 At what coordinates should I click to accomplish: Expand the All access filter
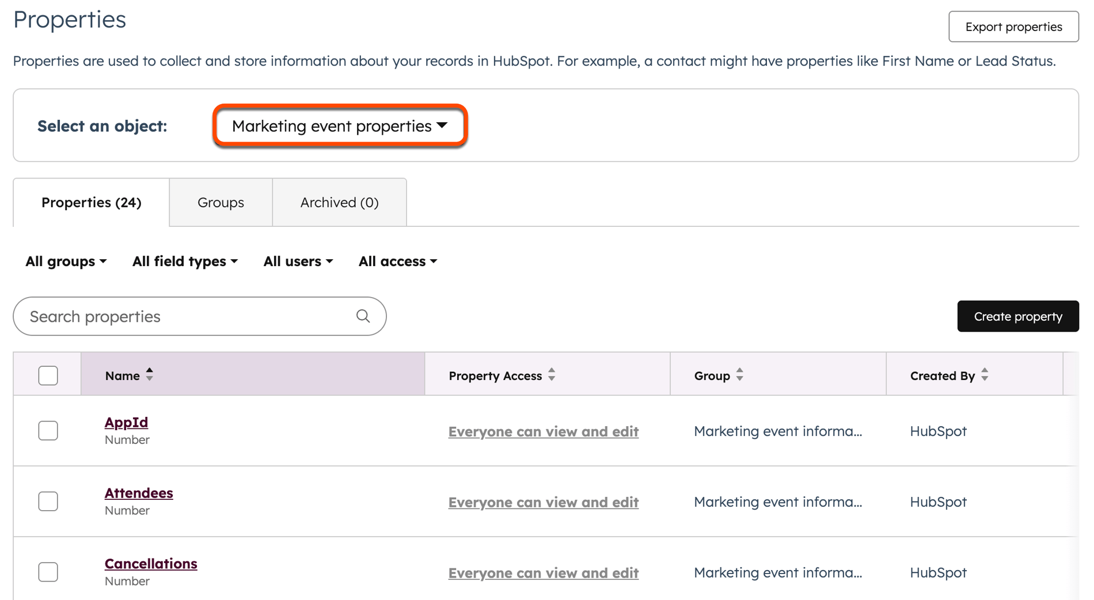[397, 261]
